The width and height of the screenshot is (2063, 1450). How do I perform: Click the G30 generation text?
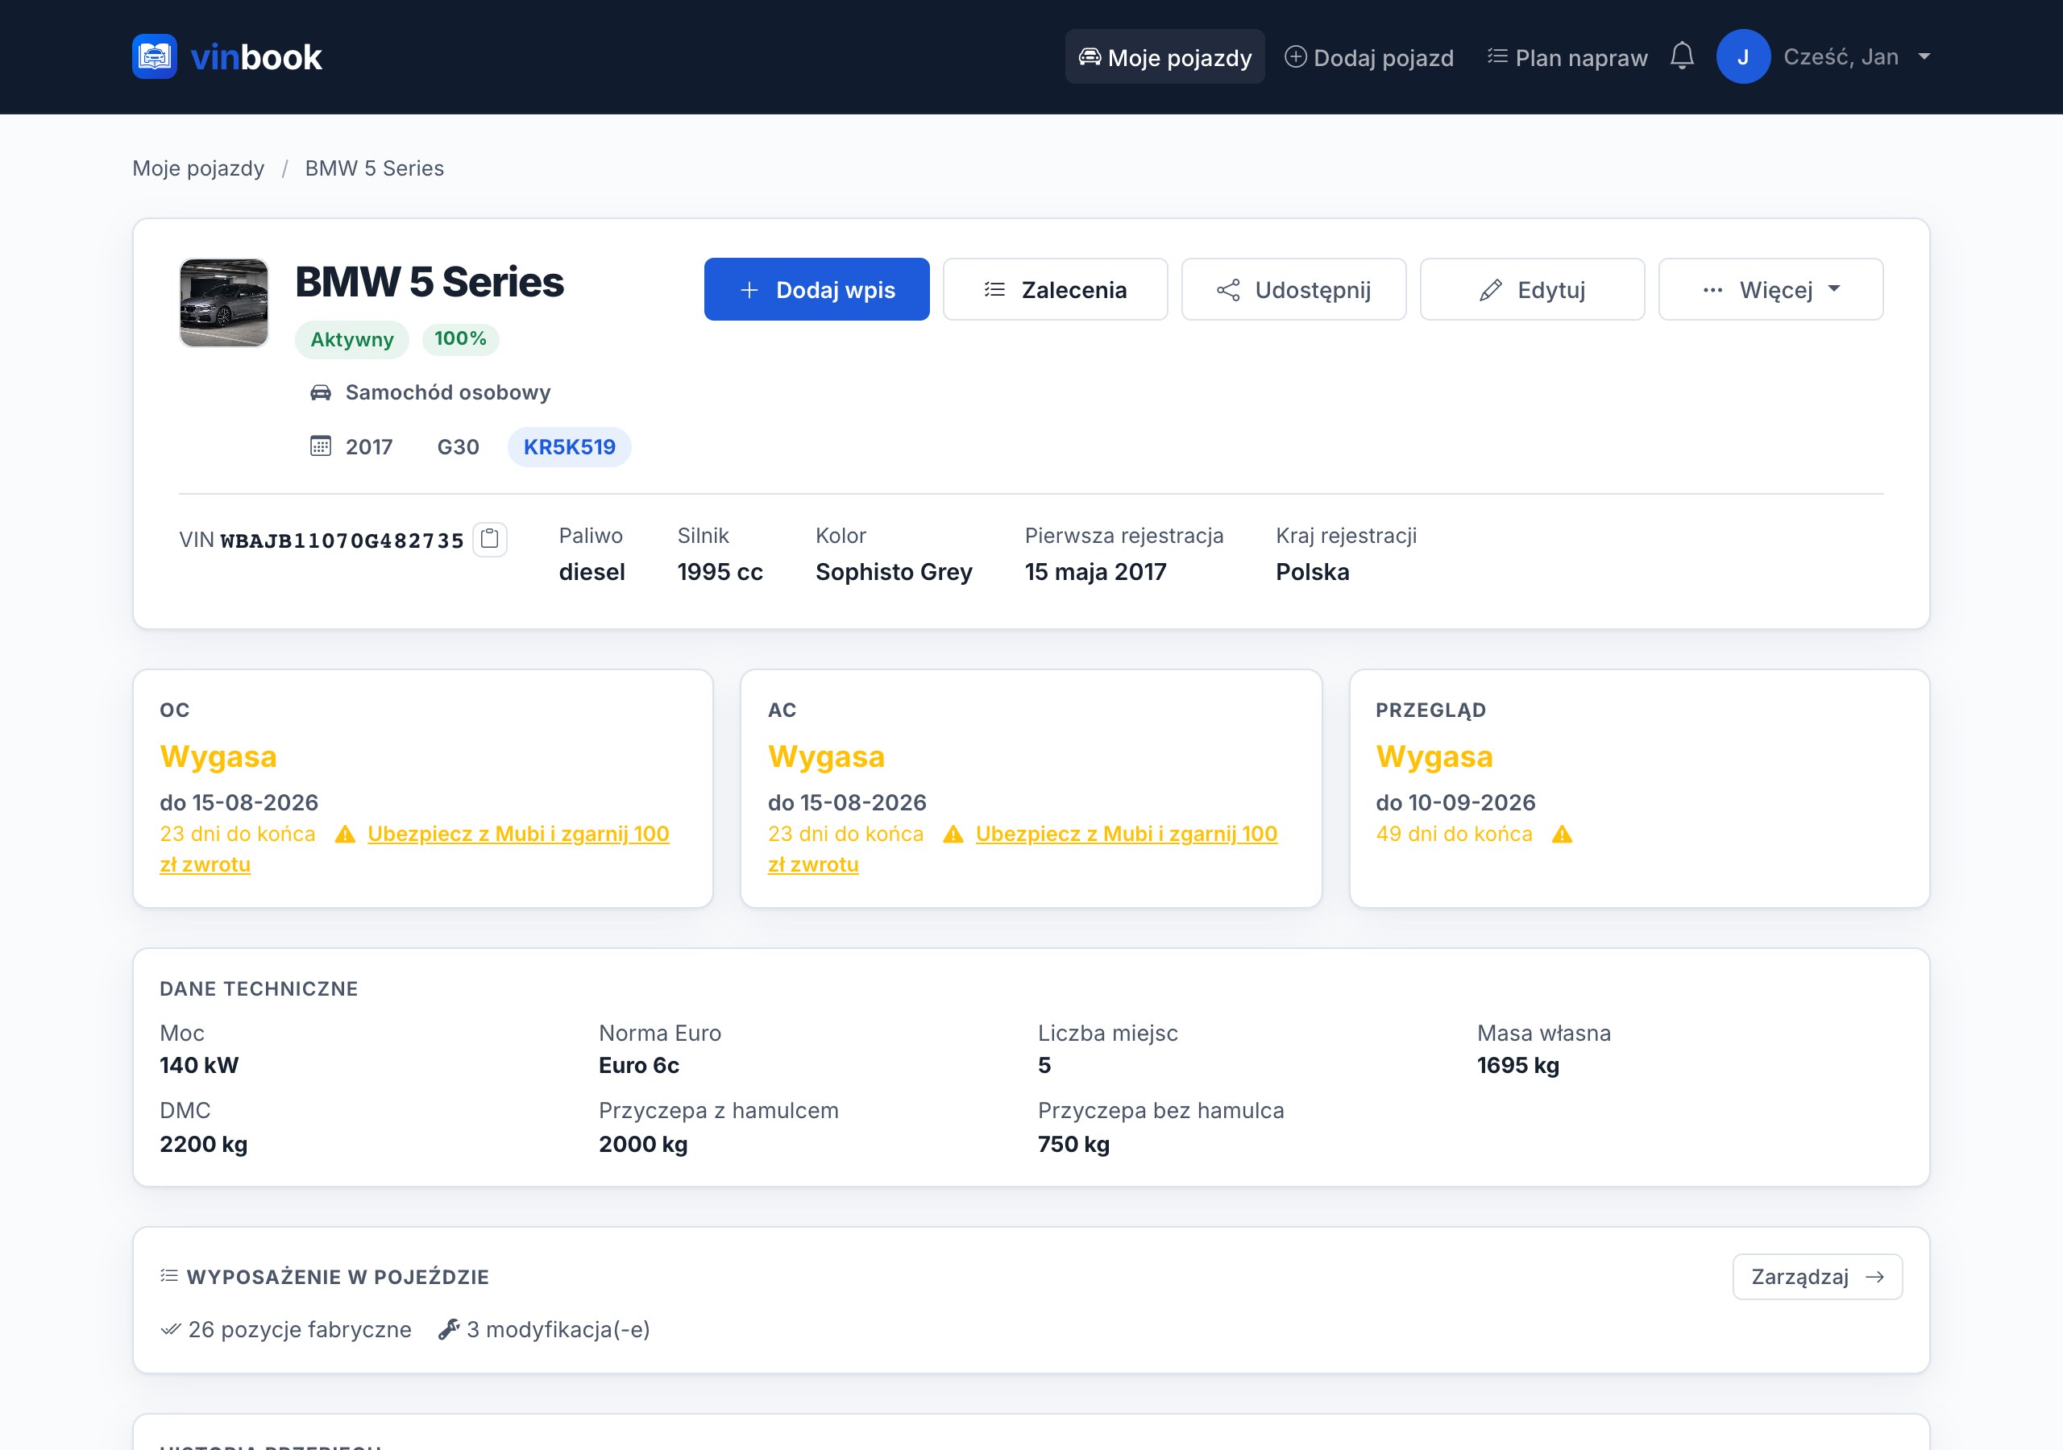pyautogui.click(x=459, y=446)
